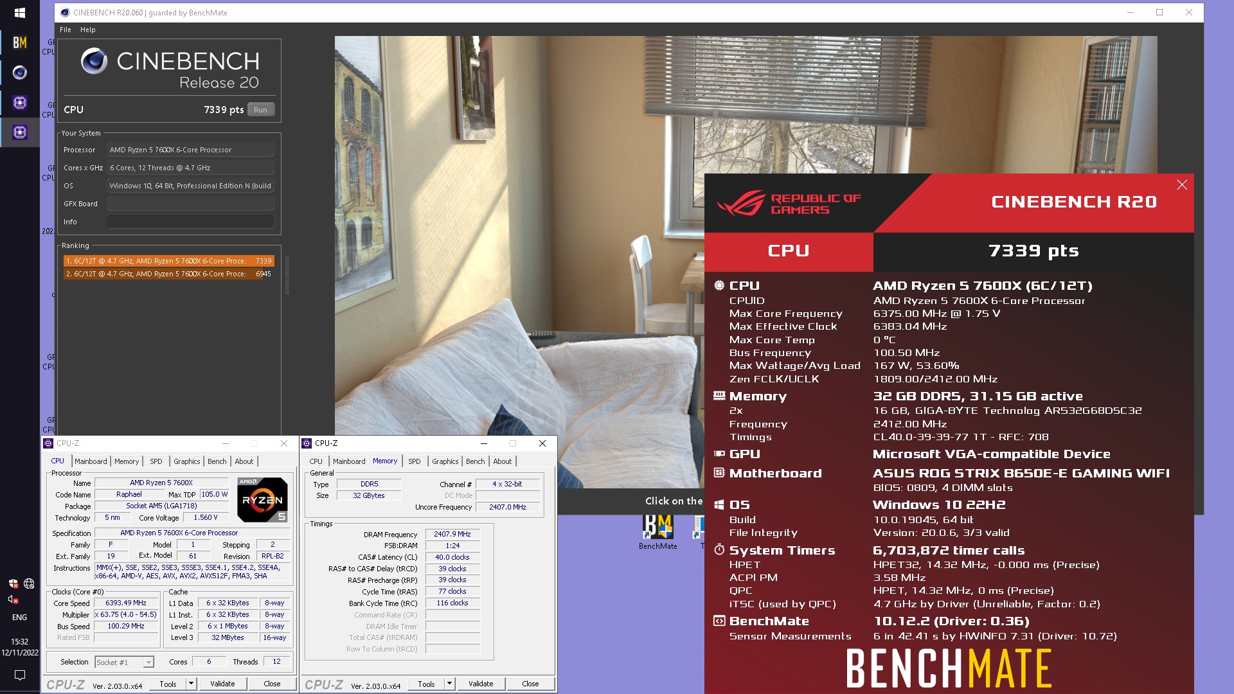Open Graphics tab in right CPU-Z window
This screenshot has height=694, width=1234.
pos(445,461)
